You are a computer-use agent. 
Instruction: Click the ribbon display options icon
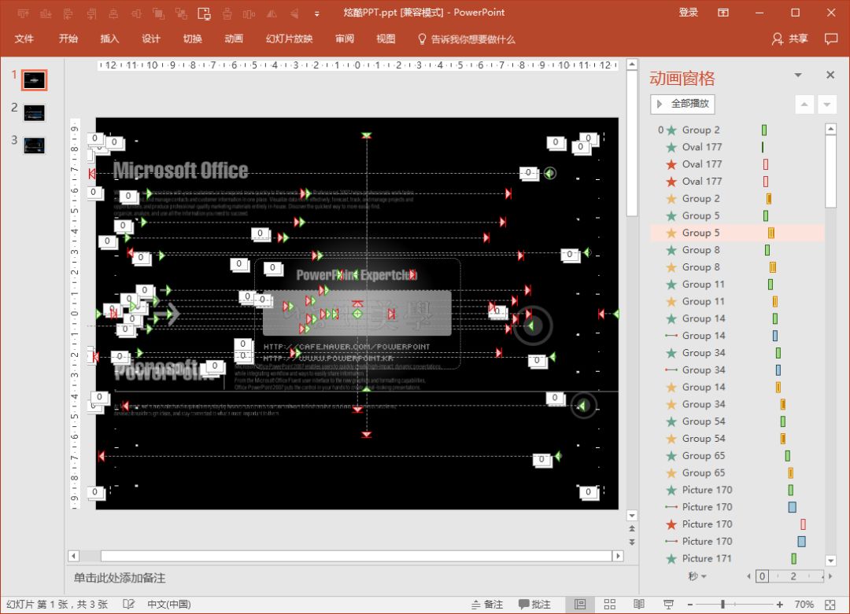click(722, 13)
